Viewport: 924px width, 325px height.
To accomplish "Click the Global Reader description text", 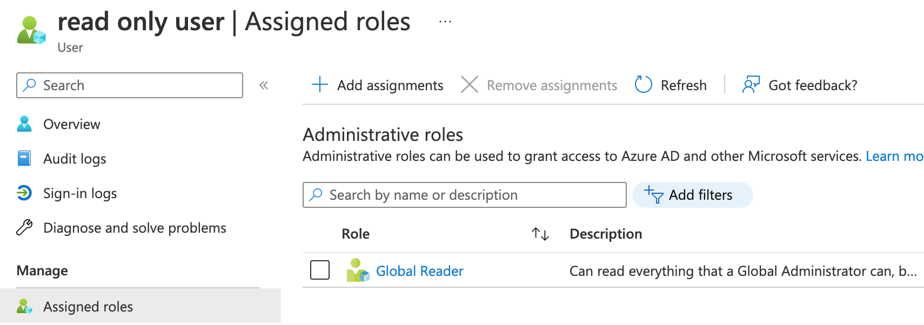I will (743, 271).
